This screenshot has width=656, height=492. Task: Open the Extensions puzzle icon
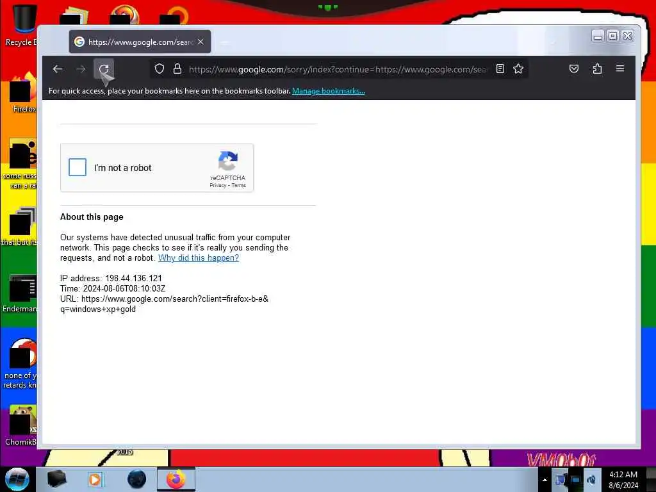tap(598, 69)
